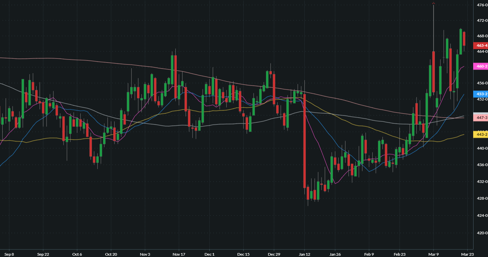Viewport: 488px width, 257px height.
Task: Click the pink 447-3 moving average label
Action: pos(480,117)
